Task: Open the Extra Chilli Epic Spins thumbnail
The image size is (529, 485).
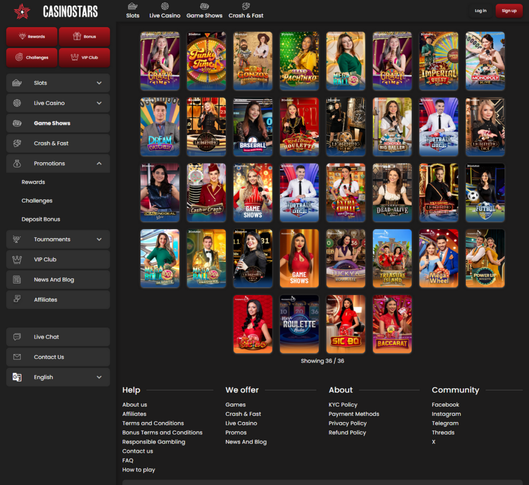Action: (x=346, y=193)
